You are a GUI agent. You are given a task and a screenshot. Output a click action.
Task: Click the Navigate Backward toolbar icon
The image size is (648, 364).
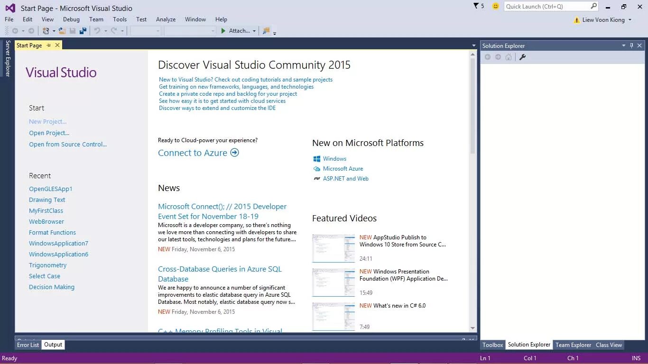tap(15, 31)
